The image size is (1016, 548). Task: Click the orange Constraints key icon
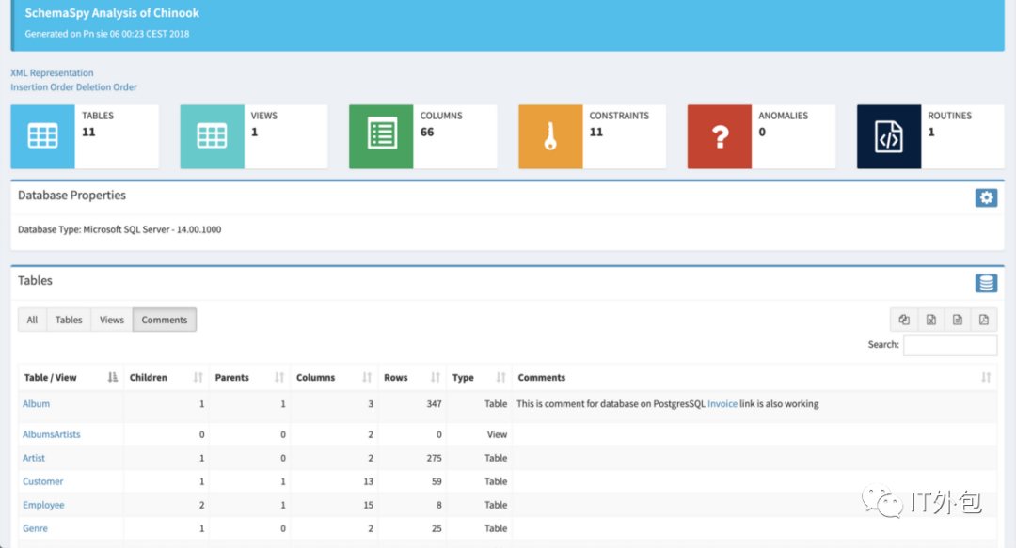(x=550, y=136)
